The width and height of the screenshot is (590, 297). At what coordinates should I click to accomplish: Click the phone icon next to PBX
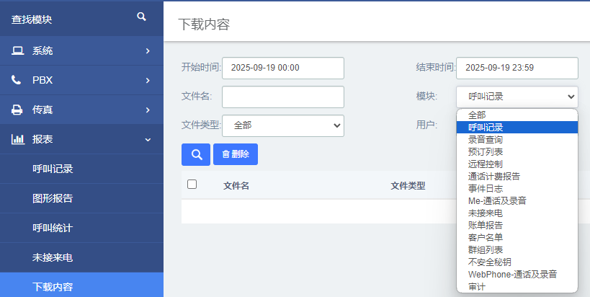[17, 81]
